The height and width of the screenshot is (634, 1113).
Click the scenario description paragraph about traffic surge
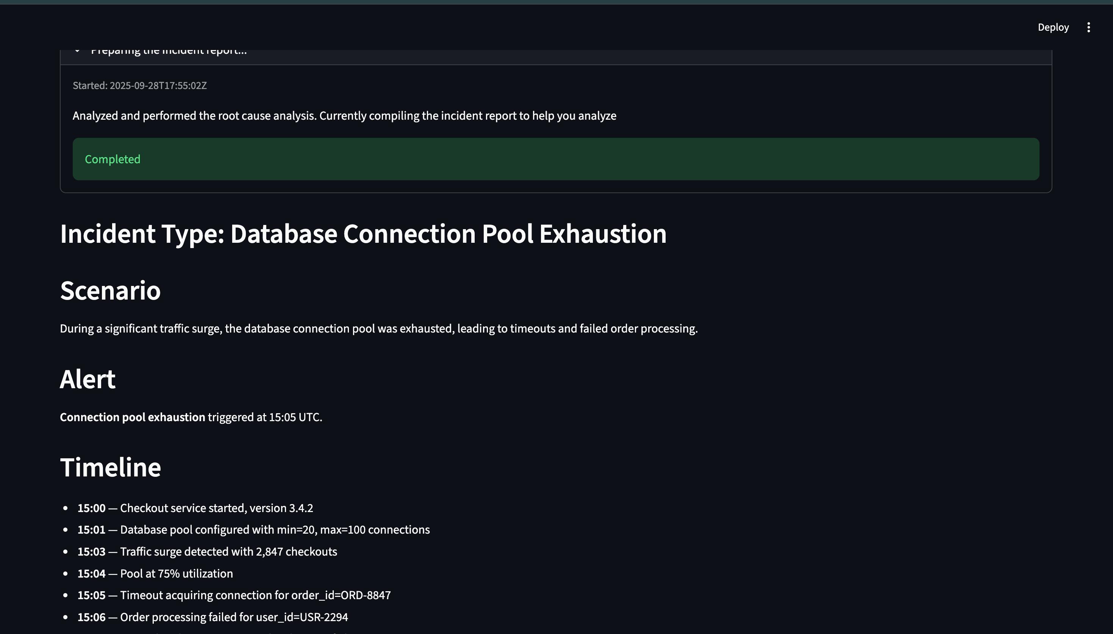378,329
